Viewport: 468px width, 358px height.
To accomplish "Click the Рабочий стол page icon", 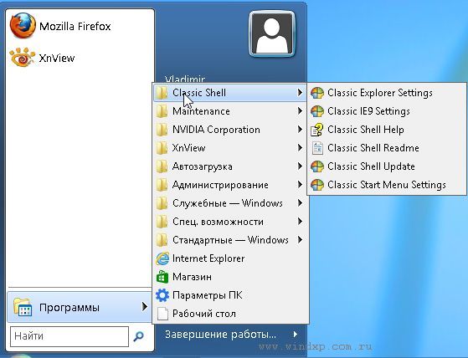I will (162, 314).
